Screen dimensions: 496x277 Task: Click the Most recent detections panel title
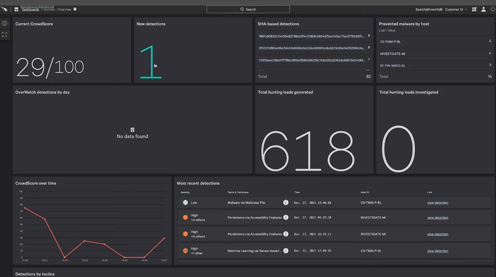click(198, 183)
